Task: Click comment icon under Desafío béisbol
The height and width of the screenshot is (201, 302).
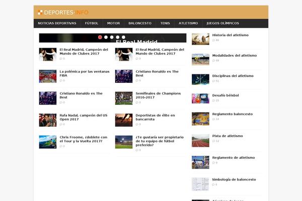Action: click(213, 100)
